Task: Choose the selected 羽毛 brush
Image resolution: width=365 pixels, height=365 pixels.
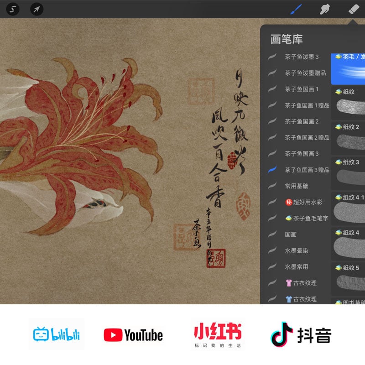Action: (348, 69)
